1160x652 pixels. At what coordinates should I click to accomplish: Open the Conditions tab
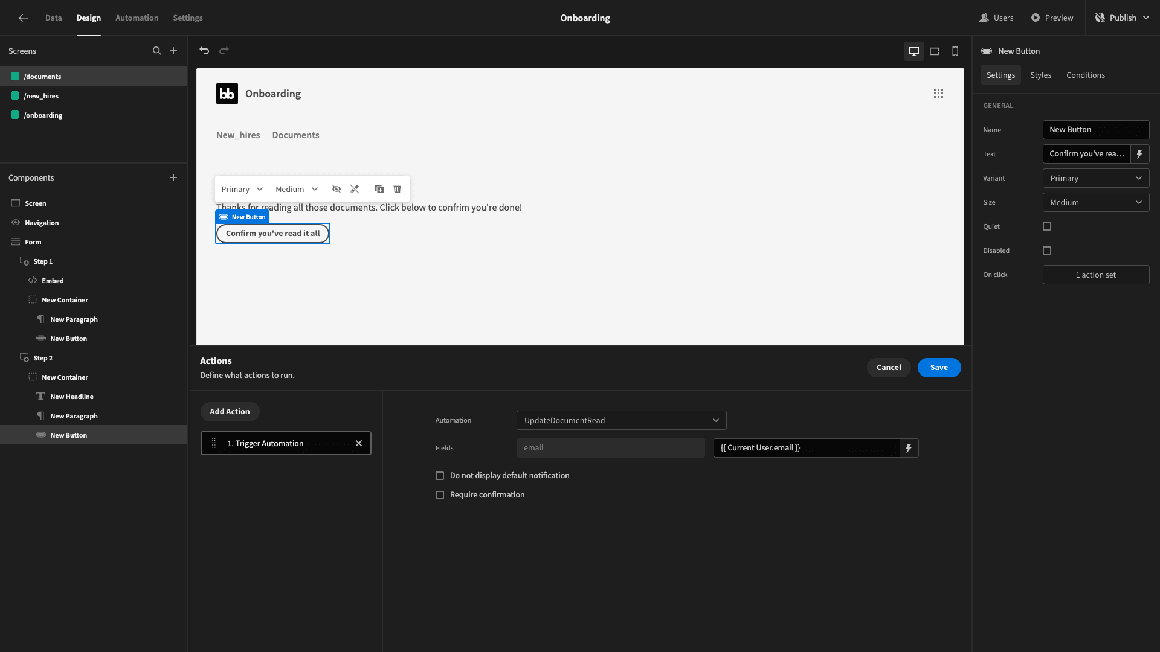1086,75
